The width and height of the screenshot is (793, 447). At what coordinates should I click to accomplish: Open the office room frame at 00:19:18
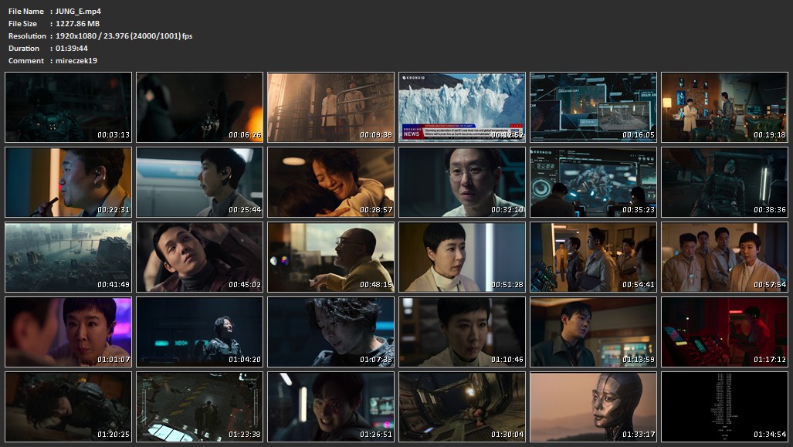[x=725, y=107]
